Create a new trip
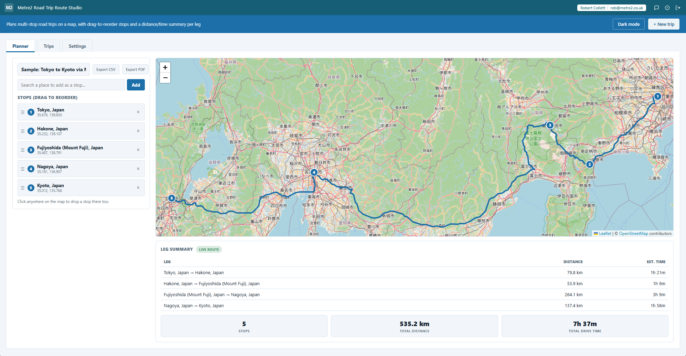This screenshot has height=356, width=686. 664,24
